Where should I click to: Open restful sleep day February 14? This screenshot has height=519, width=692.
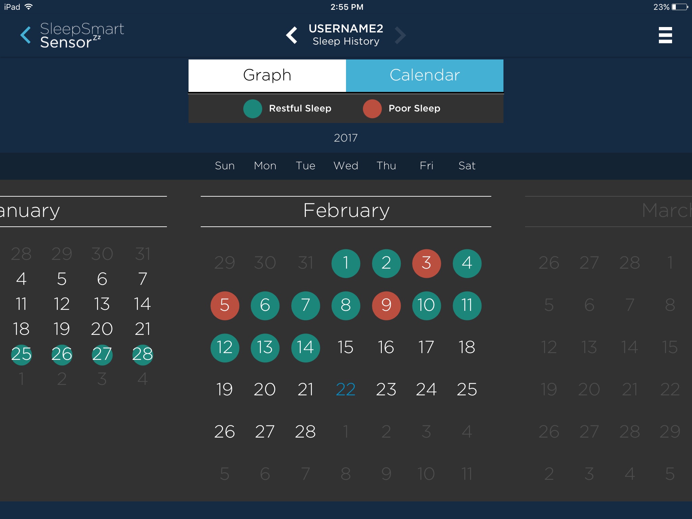[305, 348]
